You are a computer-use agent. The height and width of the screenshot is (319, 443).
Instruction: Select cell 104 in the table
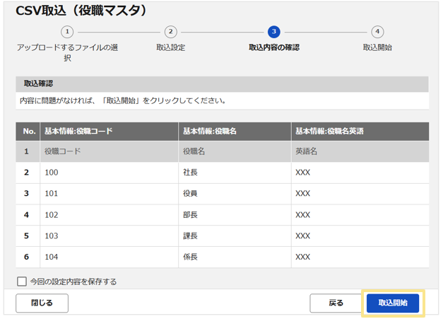click(109, 257)
